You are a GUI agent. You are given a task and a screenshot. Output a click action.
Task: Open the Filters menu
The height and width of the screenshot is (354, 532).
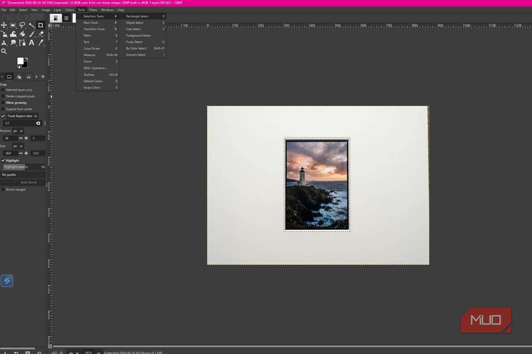click(93, 10)
